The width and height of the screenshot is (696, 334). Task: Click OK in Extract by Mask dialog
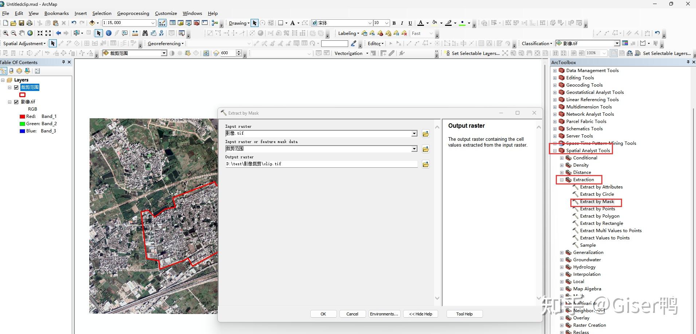323,314
